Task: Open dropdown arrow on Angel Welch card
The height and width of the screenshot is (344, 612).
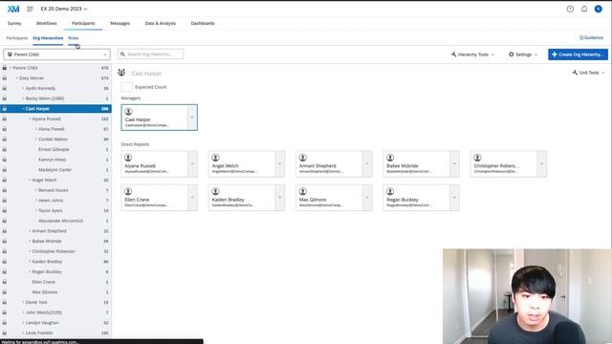Action: pos(280,163)
